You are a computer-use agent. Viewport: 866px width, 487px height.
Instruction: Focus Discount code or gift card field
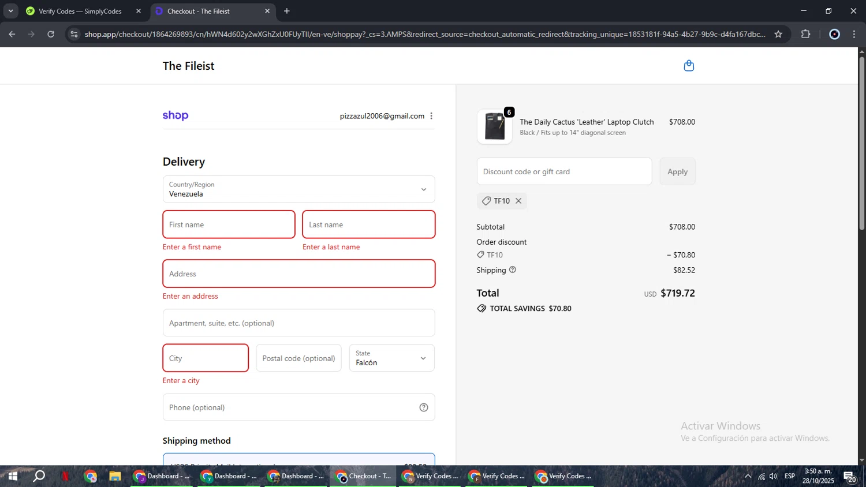pyautogui.click(x=564, y=171)
